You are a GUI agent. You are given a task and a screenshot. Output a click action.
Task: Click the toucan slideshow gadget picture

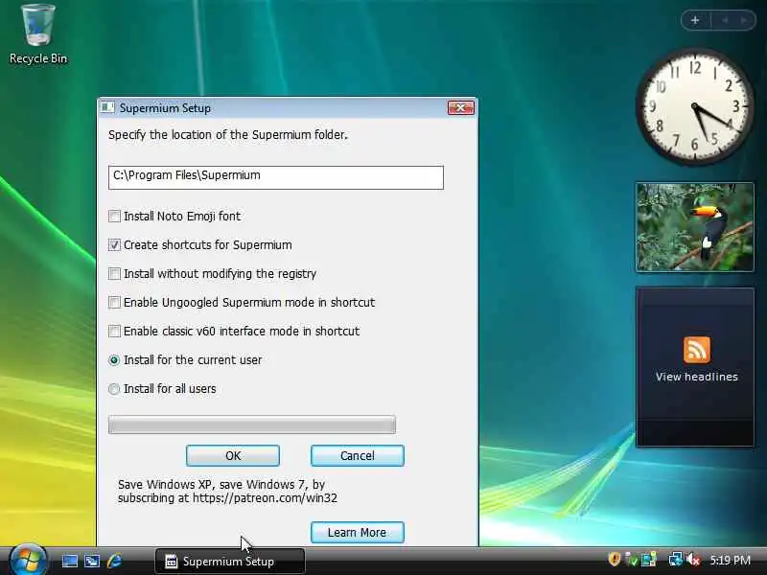point(694,227)
